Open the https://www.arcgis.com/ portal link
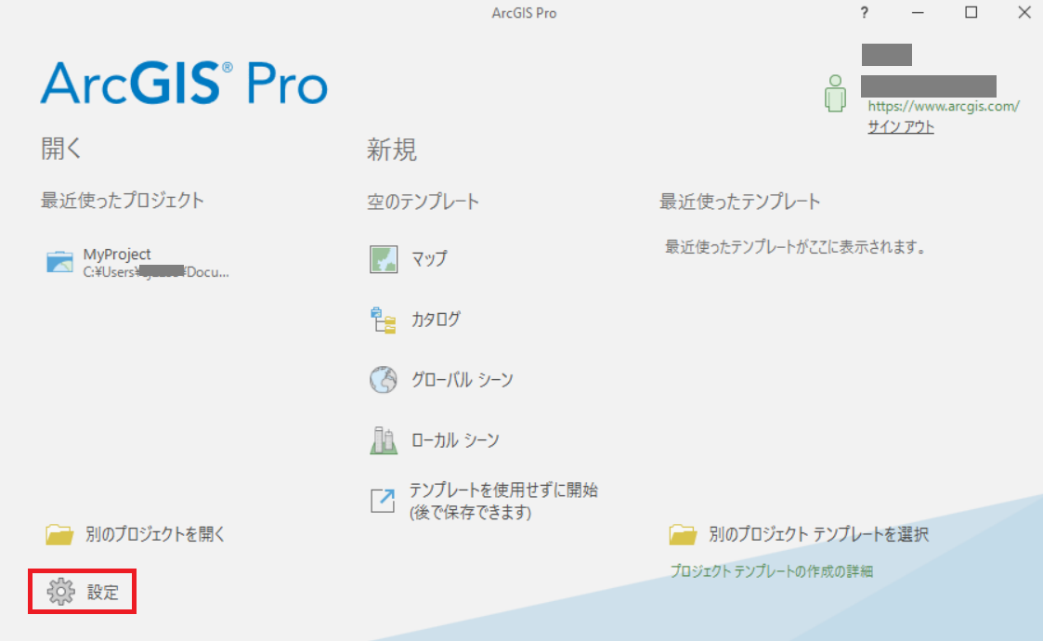 tap(944, 107)
